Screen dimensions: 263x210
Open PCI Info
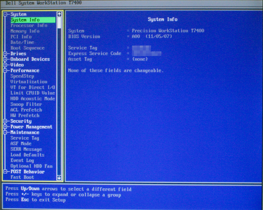[21, 37]
